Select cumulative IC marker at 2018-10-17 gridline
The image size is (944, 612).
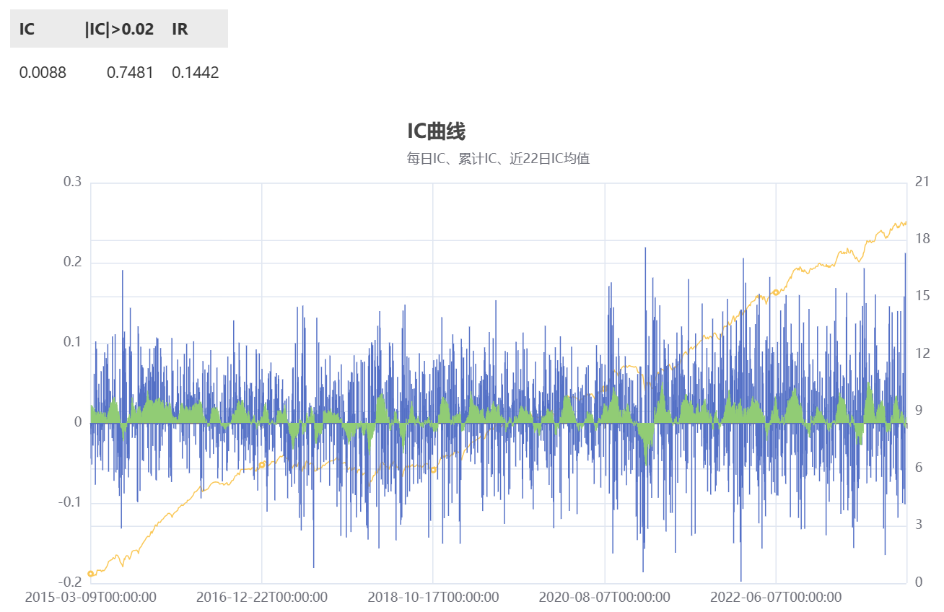point(433,470)
